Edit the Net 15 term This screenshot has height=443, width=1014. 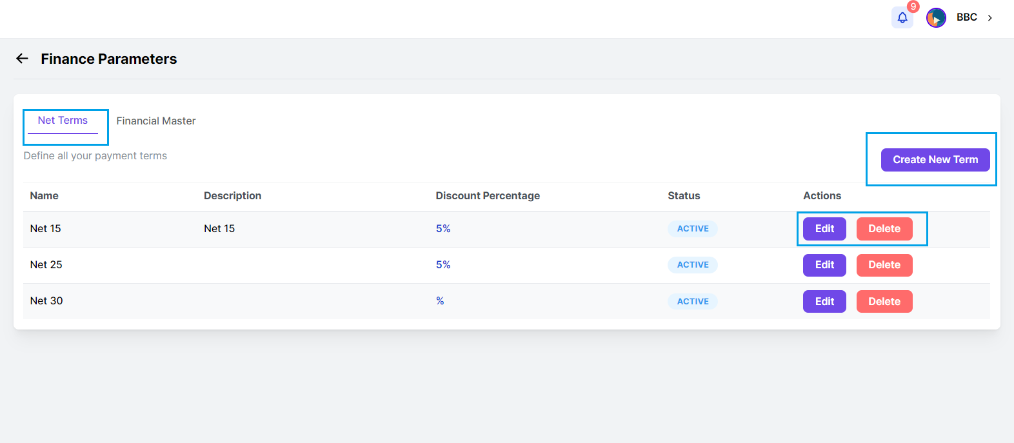[824, 229]
